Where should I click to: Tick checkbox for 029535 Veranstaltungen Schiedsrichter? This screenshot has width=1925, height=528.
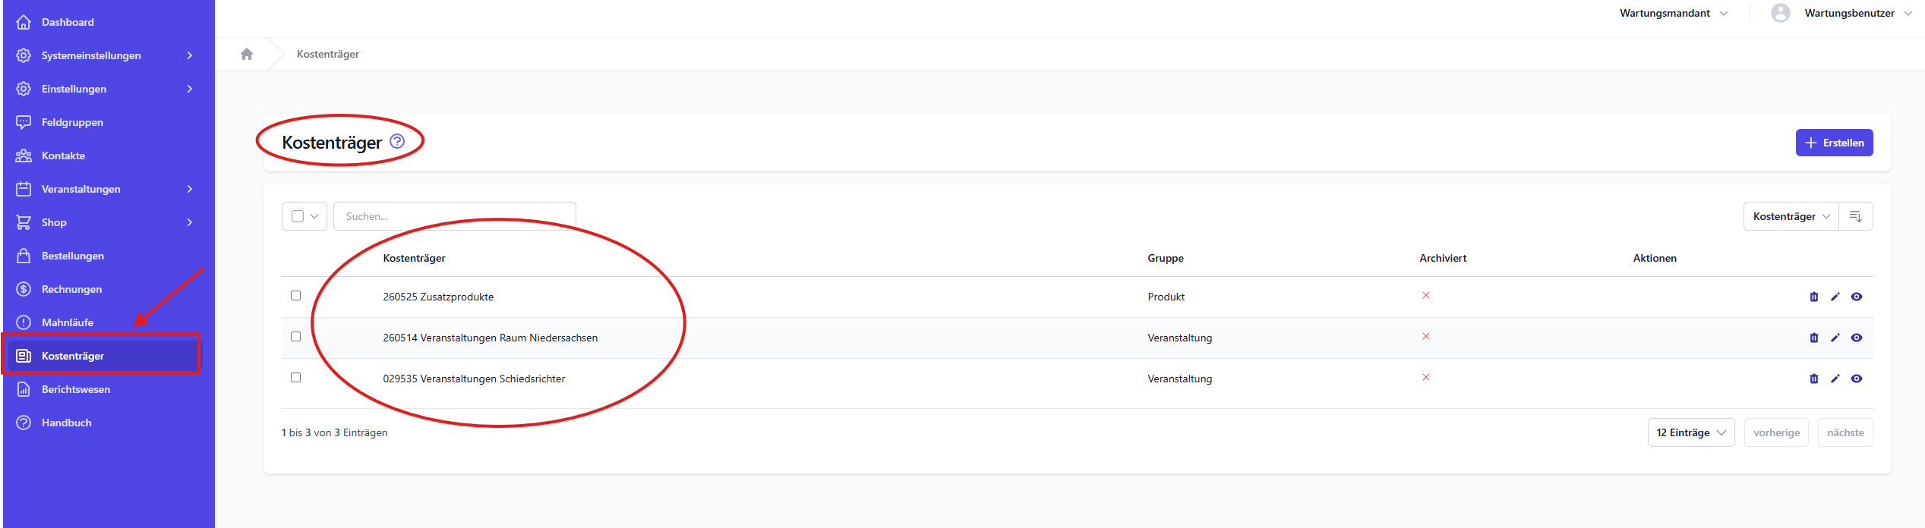(296, 378)
